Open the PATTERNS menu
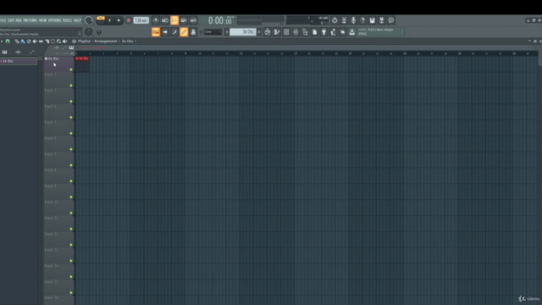The image size is (542, 305). point(30,20)
